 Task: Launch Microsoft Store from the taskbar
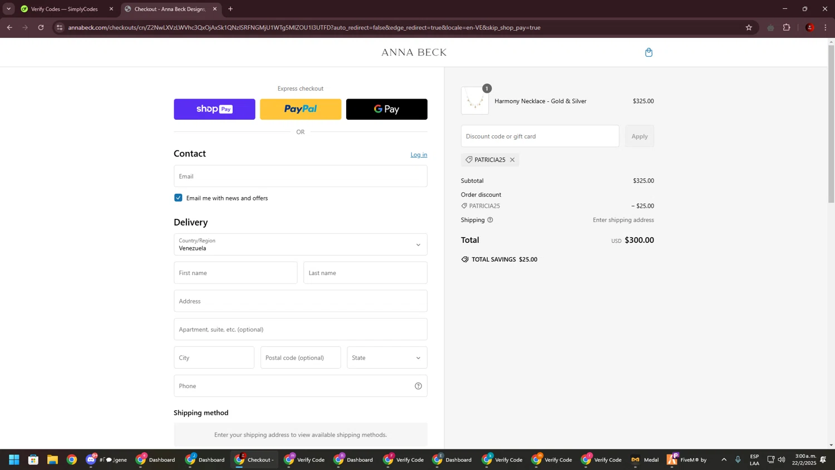tap(33, 459)
